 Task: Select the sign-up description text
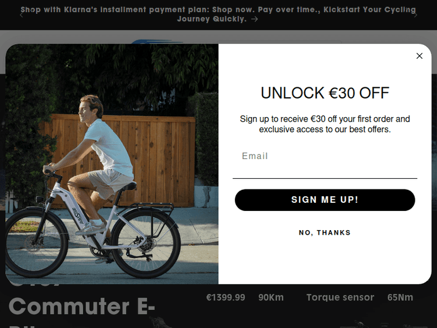325,124
